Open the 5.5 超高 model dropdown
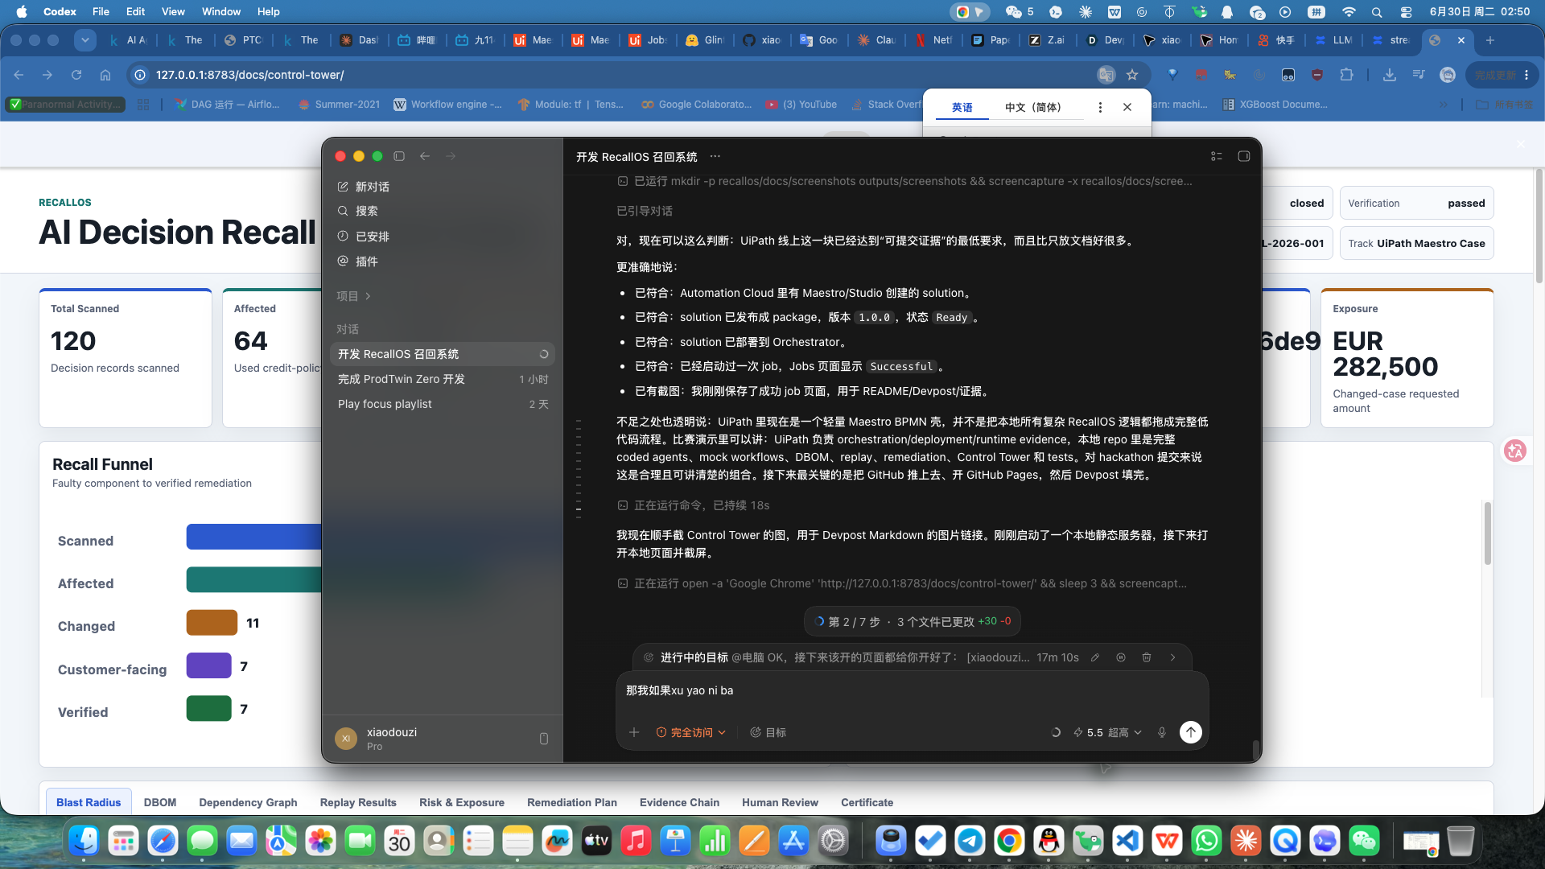This screenshot has height=869, width=1545. [1108, 732]
